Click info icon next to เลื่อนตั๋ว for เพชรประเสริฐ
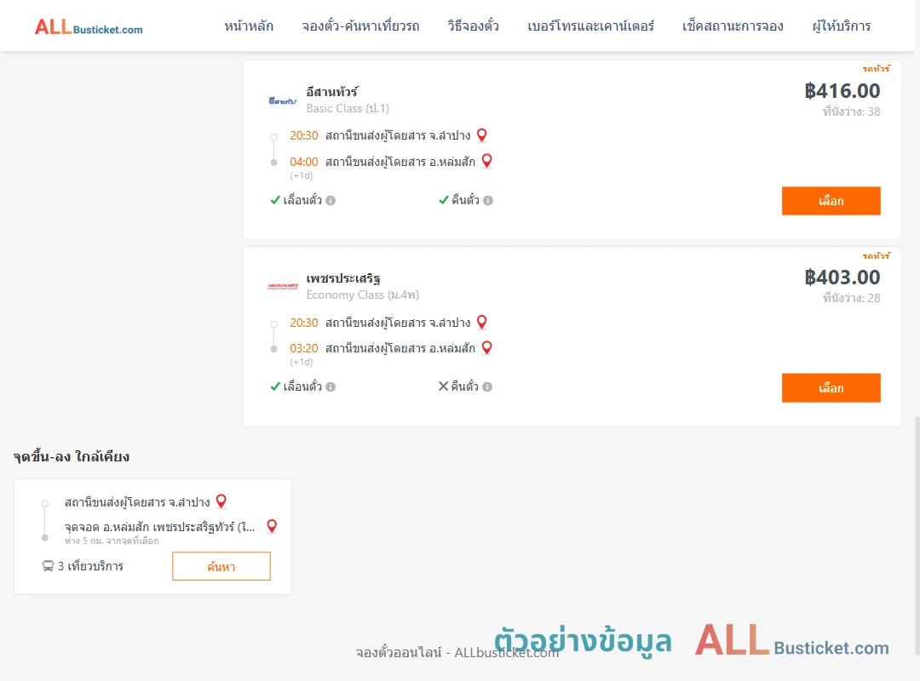920x681 pixels. coord(331,387)
